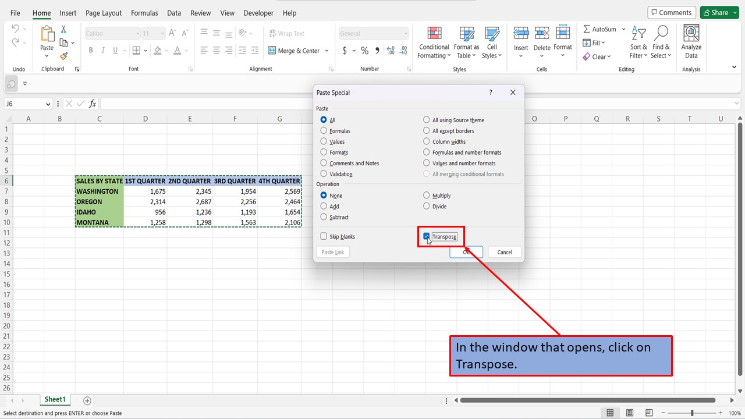
Task: Click the Analyze Data icon
Action: 691,41
